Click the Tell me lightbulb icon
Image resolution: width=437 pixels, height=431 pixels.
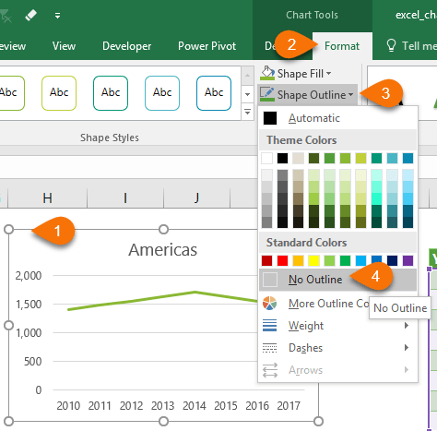pyautogui.click(x=391, y=45)
